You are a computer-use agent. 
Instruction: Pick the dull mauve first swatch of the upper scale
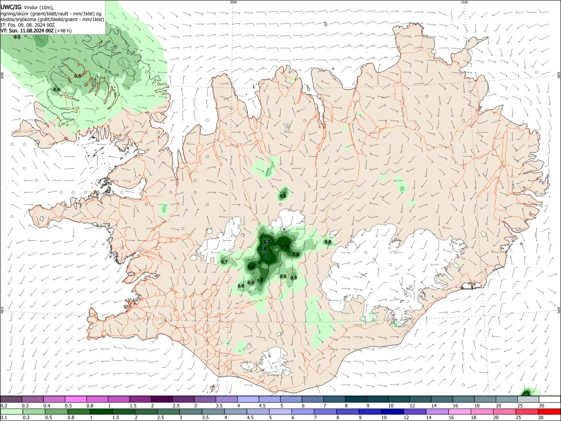[11, 400]
